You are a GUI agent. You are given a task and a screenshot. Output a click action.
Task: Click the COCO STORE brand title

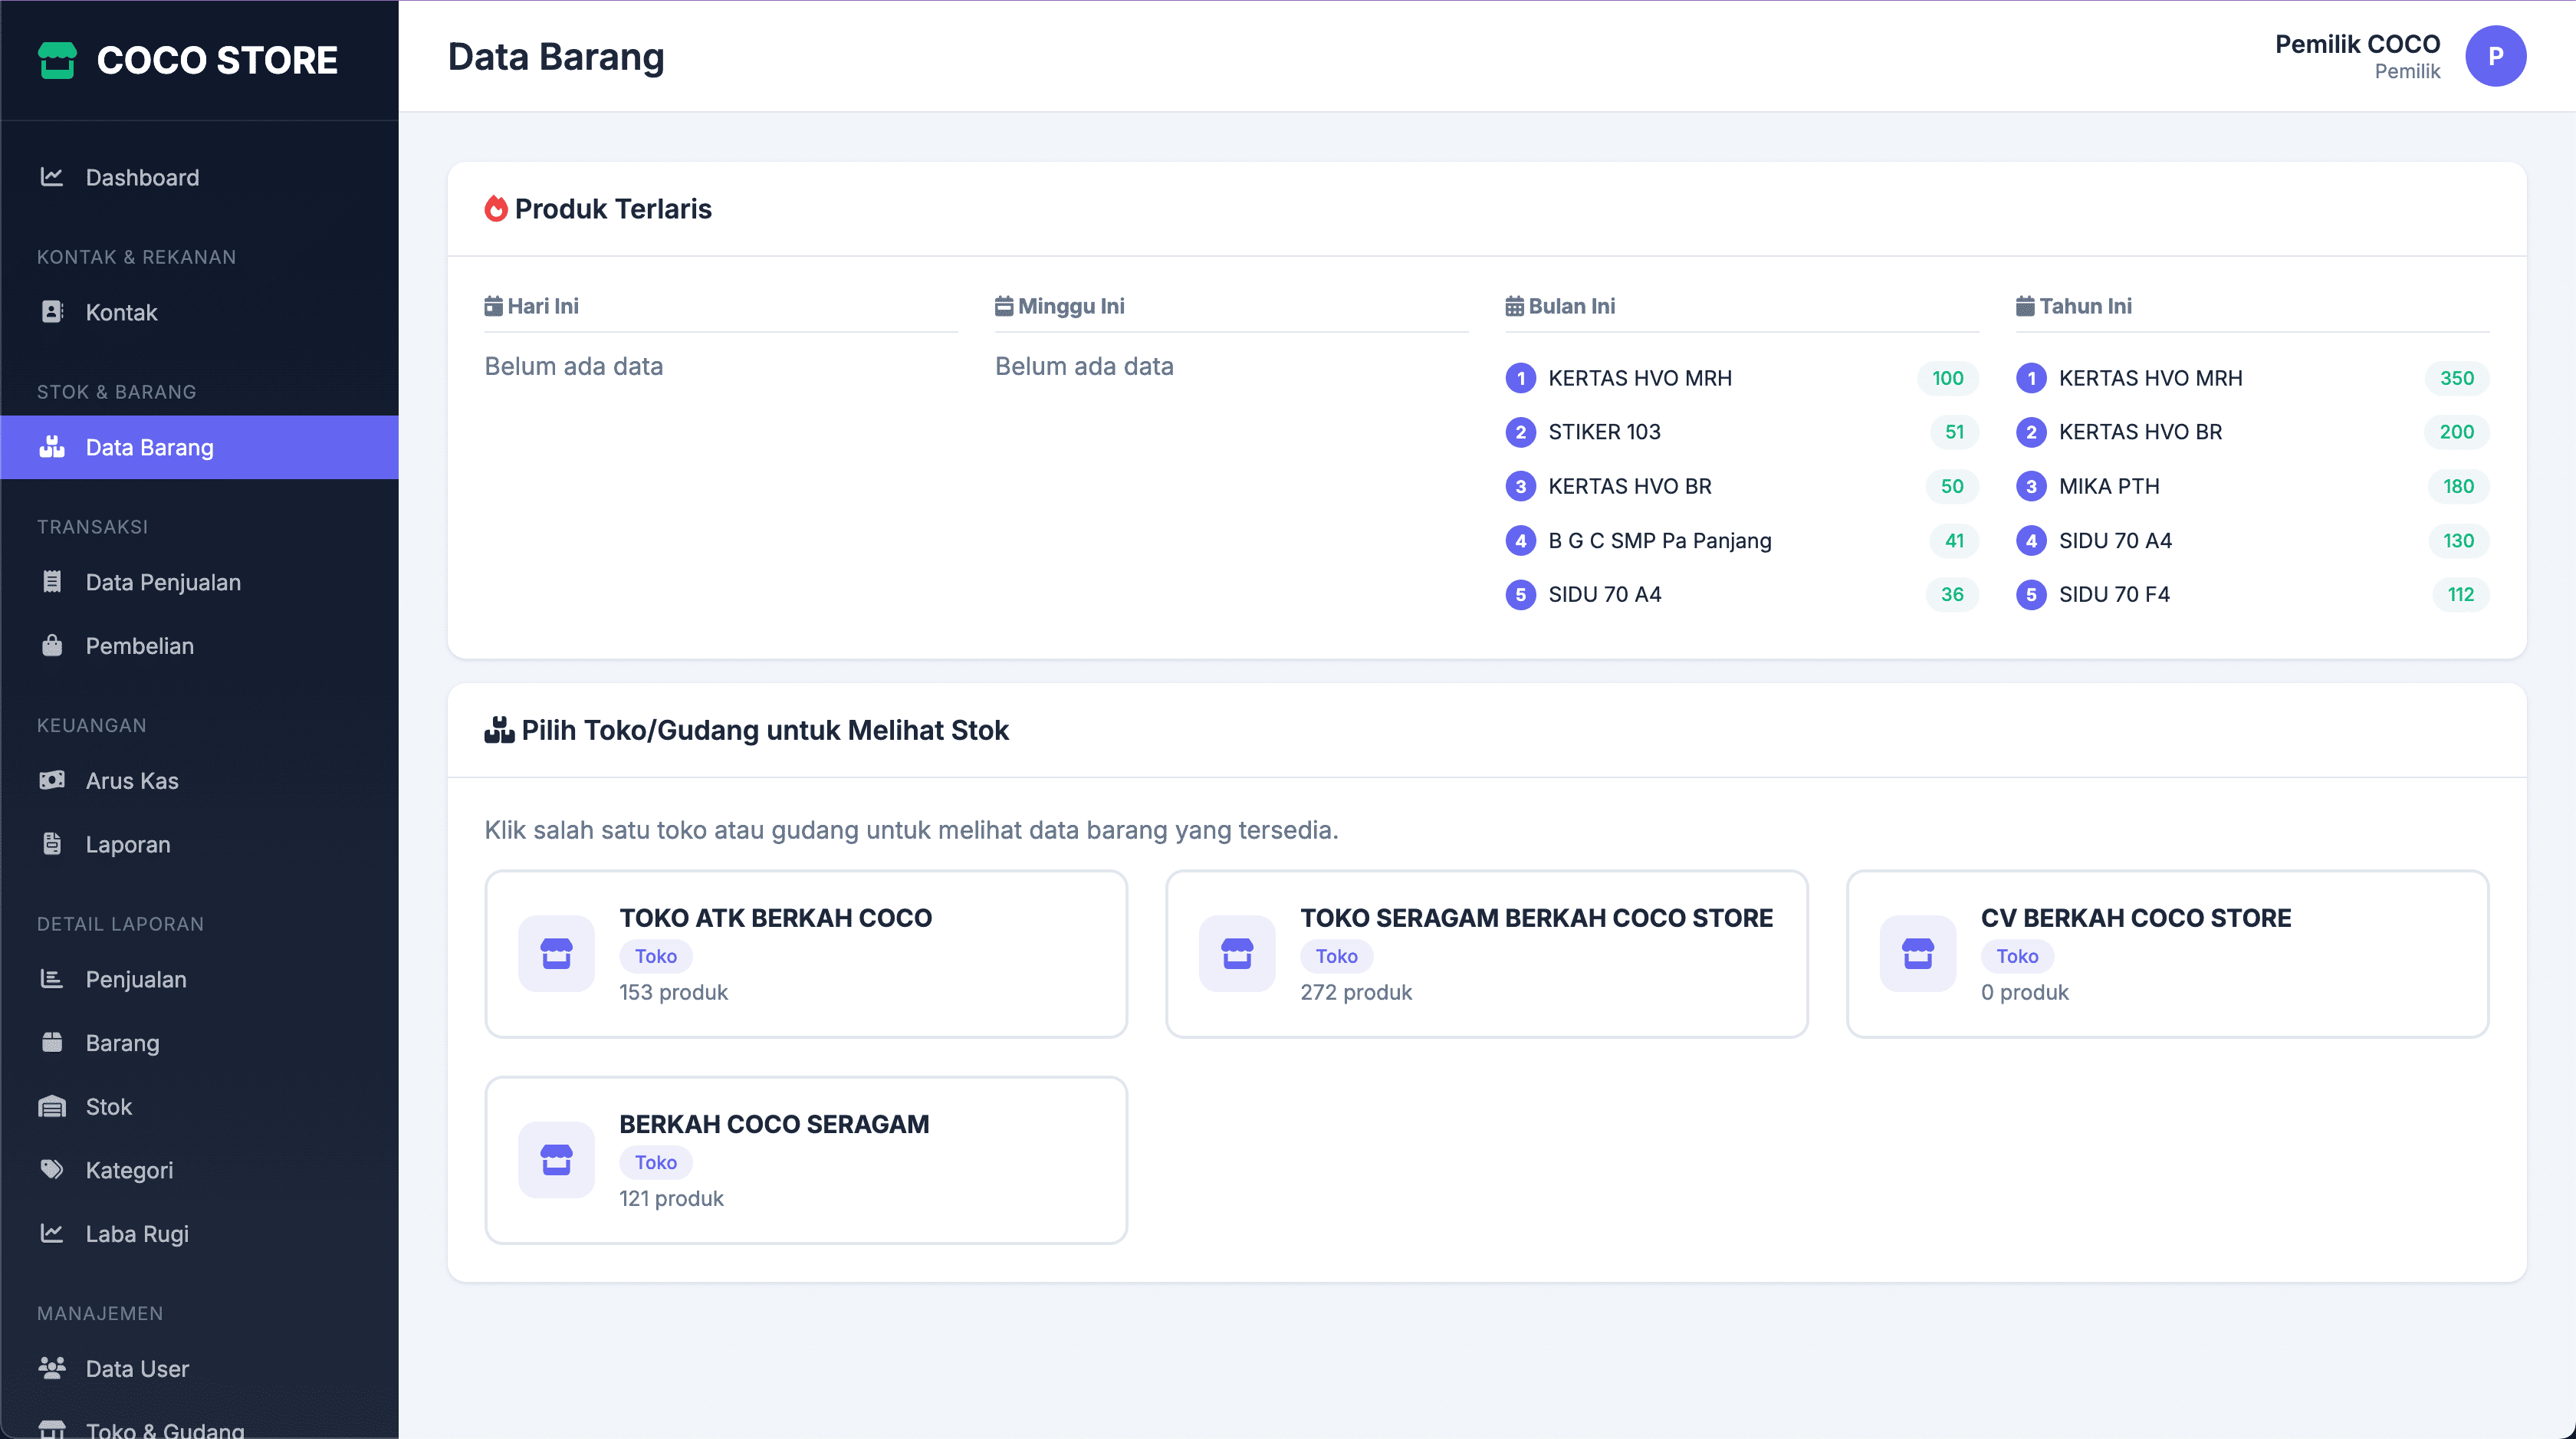coord(217,60)
